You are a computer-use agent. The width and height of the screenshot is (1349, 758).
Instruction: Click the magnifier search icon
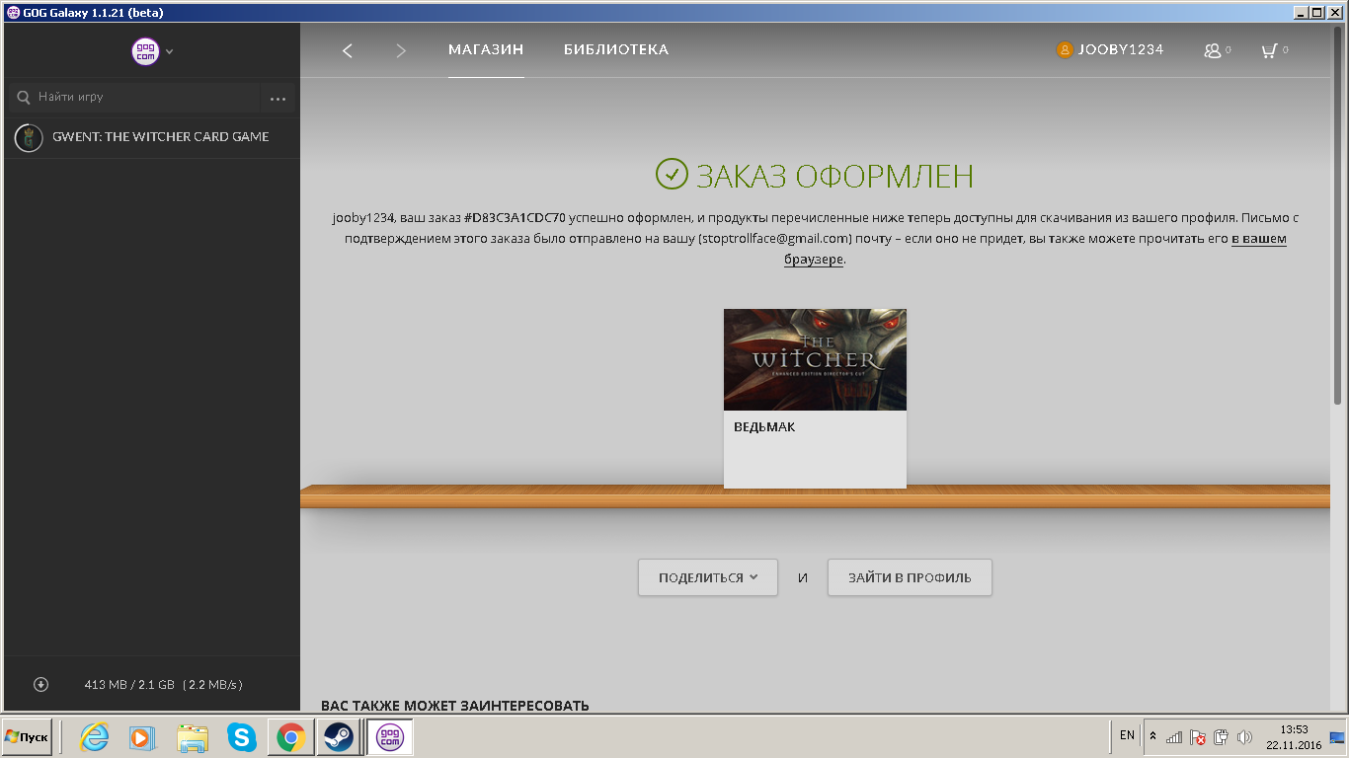point(24,98)
